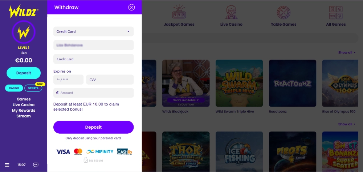The image size is (363, 172).
Task: Expand the second row Show all link
Action: [347, 124]
